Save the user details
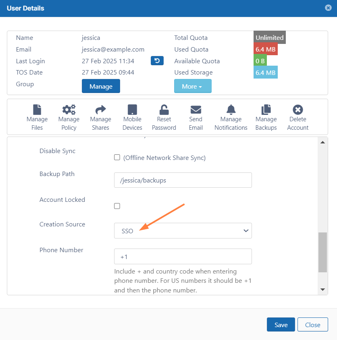Viewport: 337px width, 340px height. click(x=281, y=325)
